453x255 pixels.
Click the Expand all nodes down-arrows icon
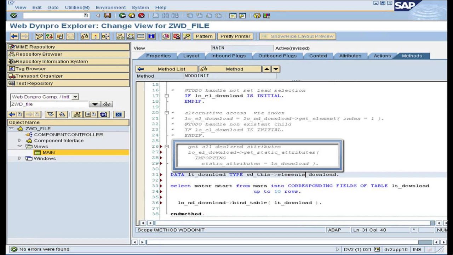tap(50, 114)
